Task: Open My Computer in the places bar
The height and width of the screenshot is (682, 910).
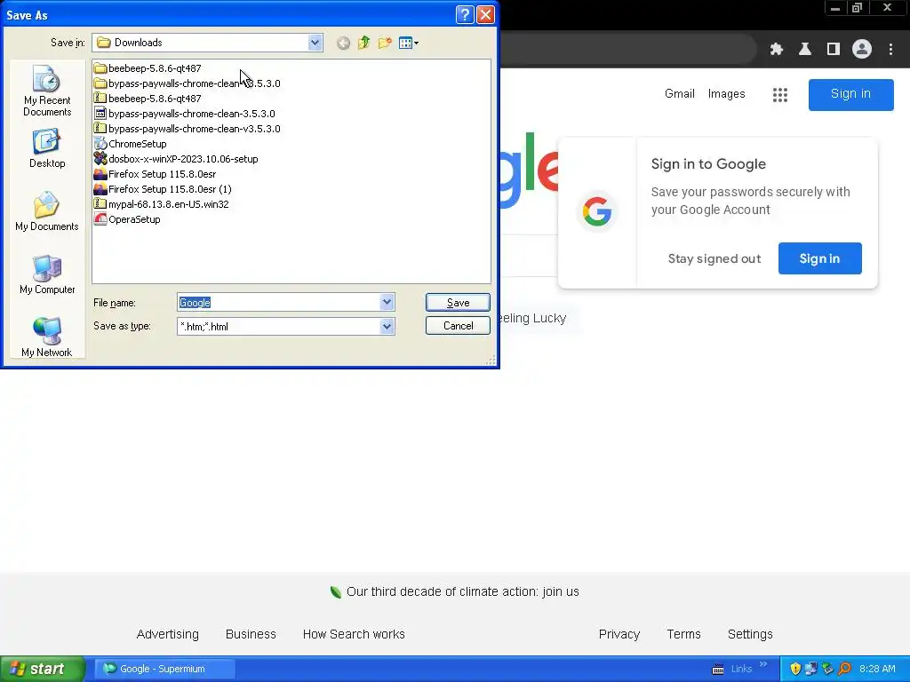Action: (47, 275)
